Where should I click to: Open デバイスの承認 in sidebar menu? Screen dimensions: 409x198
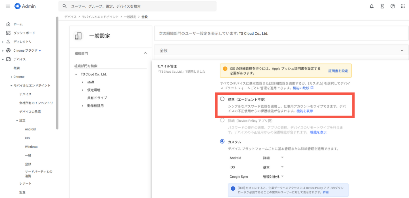pos(30,112)
